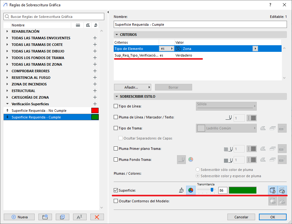Uncheck the Superficie checkbox
The width and height of the screenshot is (292, 224).
click(116, 190)
